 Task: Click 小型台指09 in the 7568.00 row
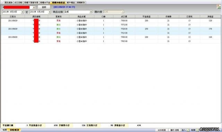point(82,21)
